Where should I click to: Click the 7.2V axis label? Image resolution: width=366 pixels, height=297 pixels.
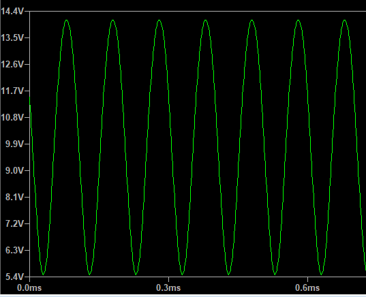14,223
